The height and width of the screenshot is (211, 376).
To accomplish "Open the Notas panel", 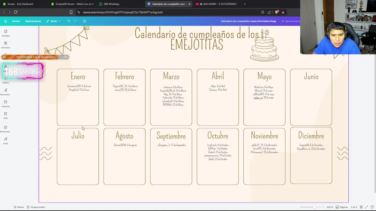I will [x=19, y=207].
